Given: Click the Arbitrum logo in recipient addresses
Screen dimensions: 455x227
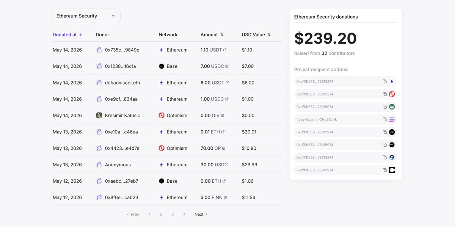Looking at the screenshot, I should [x=392, y=157].
